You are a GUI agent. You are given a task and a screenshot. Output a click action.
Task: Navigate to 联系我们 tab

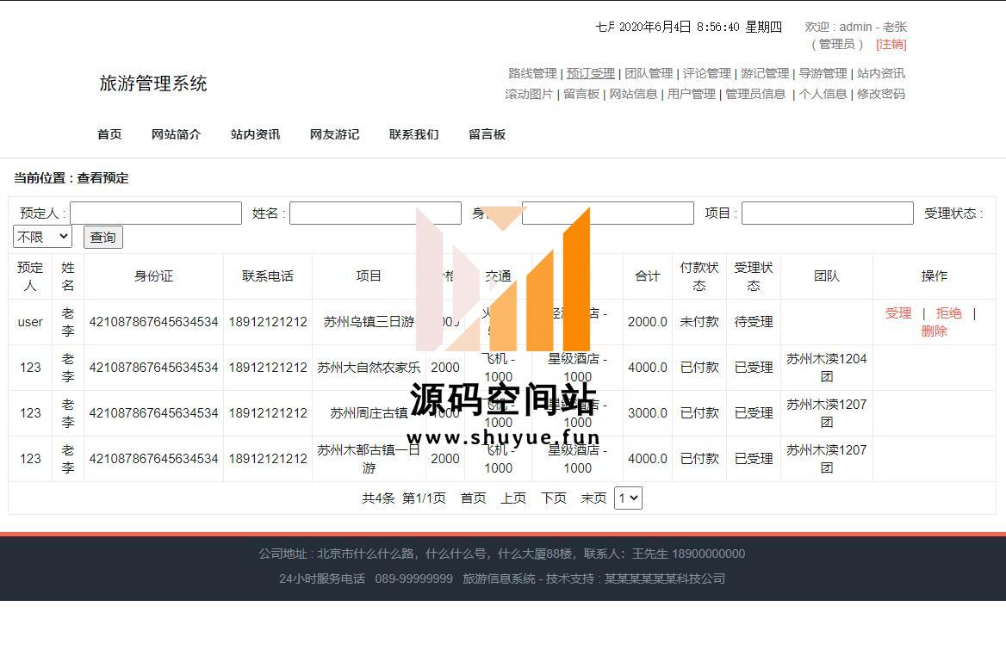[x=413, y=134]
